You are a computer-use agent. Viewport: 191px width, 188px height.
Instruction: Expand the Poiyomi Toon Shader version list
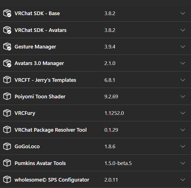(183, 96)
